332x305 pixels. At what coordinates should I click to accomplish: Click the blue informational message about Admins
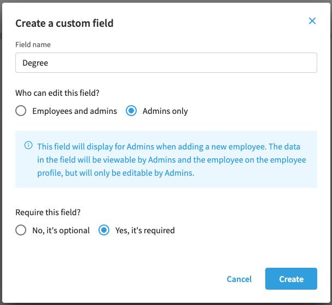click(x=172, y=159)
